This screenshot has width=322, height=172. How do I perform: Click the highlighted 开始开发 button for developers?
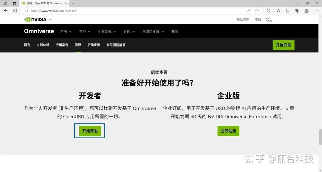click(x=89, y=131)
